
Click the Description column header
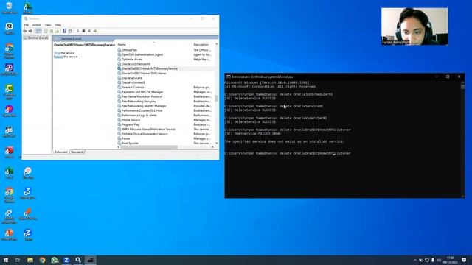201,44
